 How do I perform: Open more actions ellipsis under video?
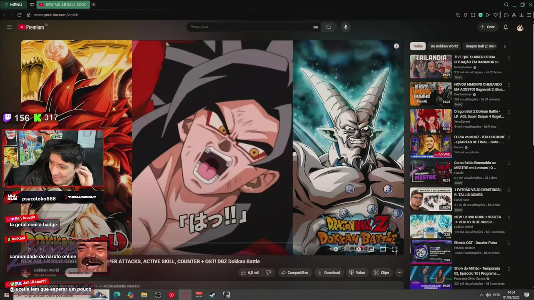click(399, 272)
